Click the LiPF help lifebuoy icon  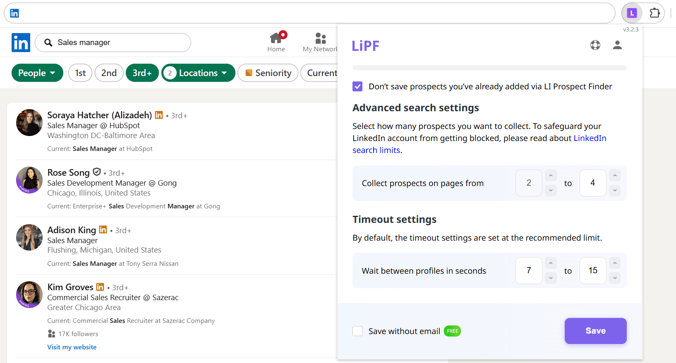click(595, 45)
